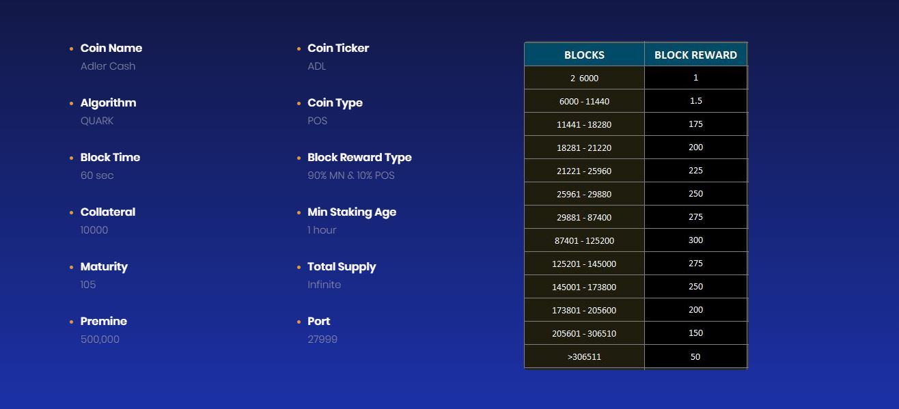Click the Collateral heading
Screen dimensions: 899x409
click(108, 212)
